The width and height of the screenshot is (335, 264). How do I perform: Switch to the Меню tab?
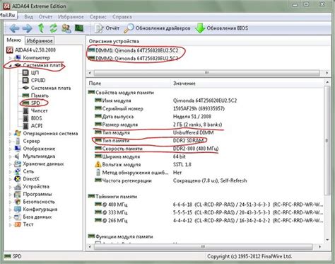point(13,40)
